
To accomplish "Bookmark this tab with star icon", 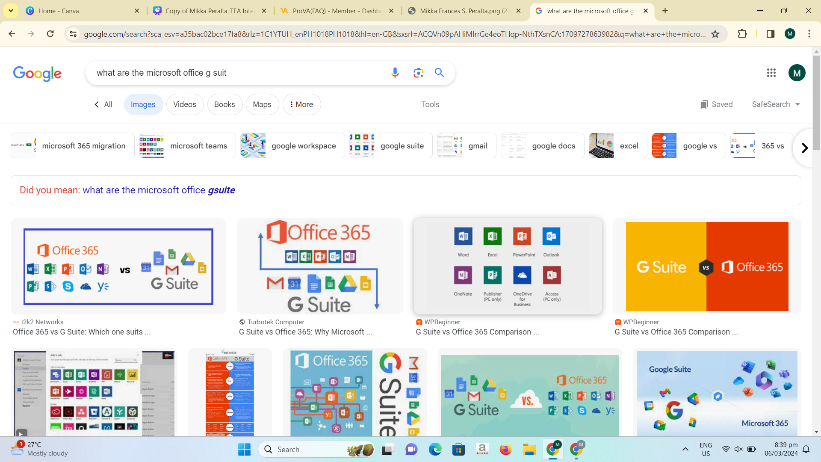I will [715, 34].
